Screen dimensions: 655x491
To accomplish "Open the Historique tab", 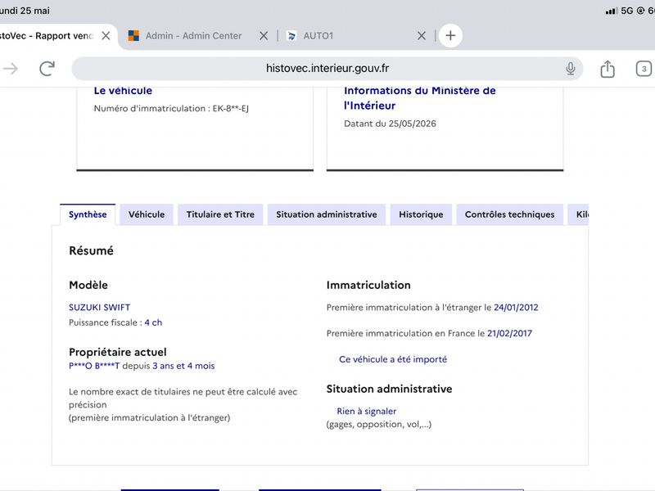I will coord(421,214).
